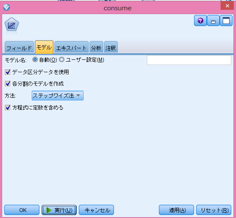Run the model with 実行(U) button

point(59,210)
